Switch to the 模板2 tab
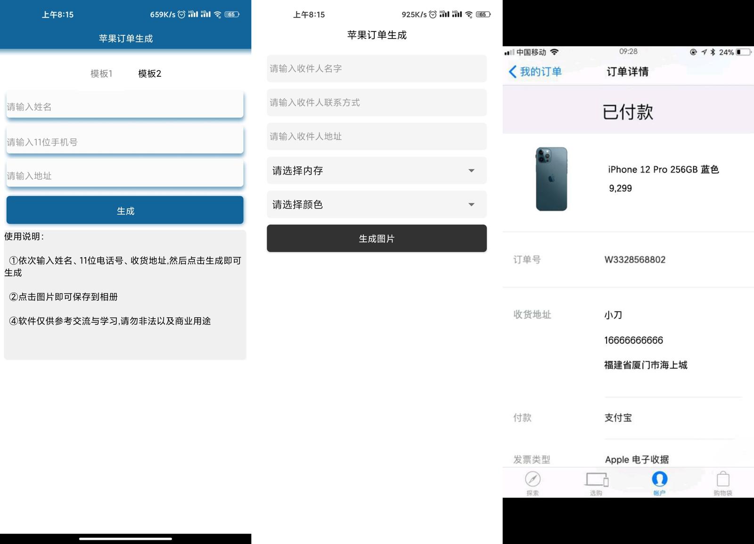This screenshot has width=754, height=544. click(149, 73)
